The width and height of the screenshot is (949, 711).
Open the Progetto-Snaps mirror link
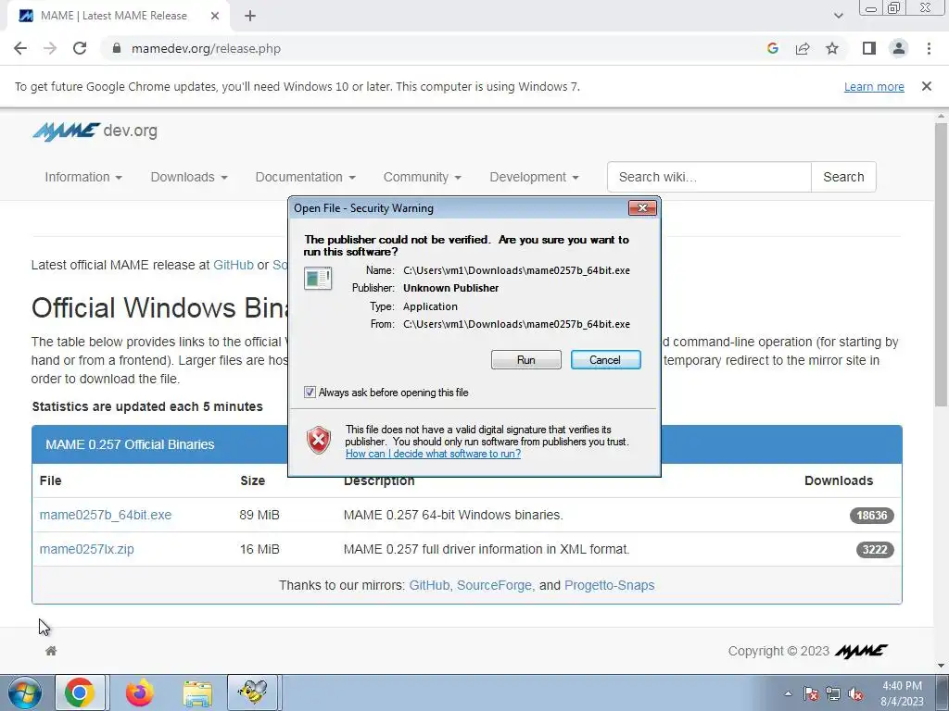[x=609, y=585]
